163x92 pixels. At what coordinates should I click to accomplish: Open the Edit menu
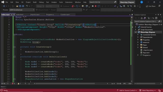pyautogui.click(x=12, y=2)
